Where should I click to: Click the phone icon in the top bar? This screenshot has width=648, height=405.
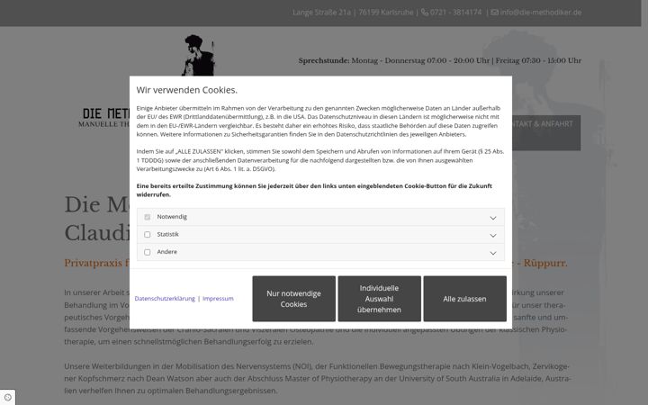425,13
